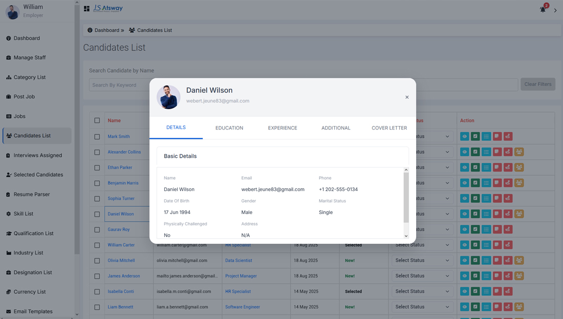View William Carter's details with the eye icon
This screenshot has height=319, width=563.
point(465,245)
